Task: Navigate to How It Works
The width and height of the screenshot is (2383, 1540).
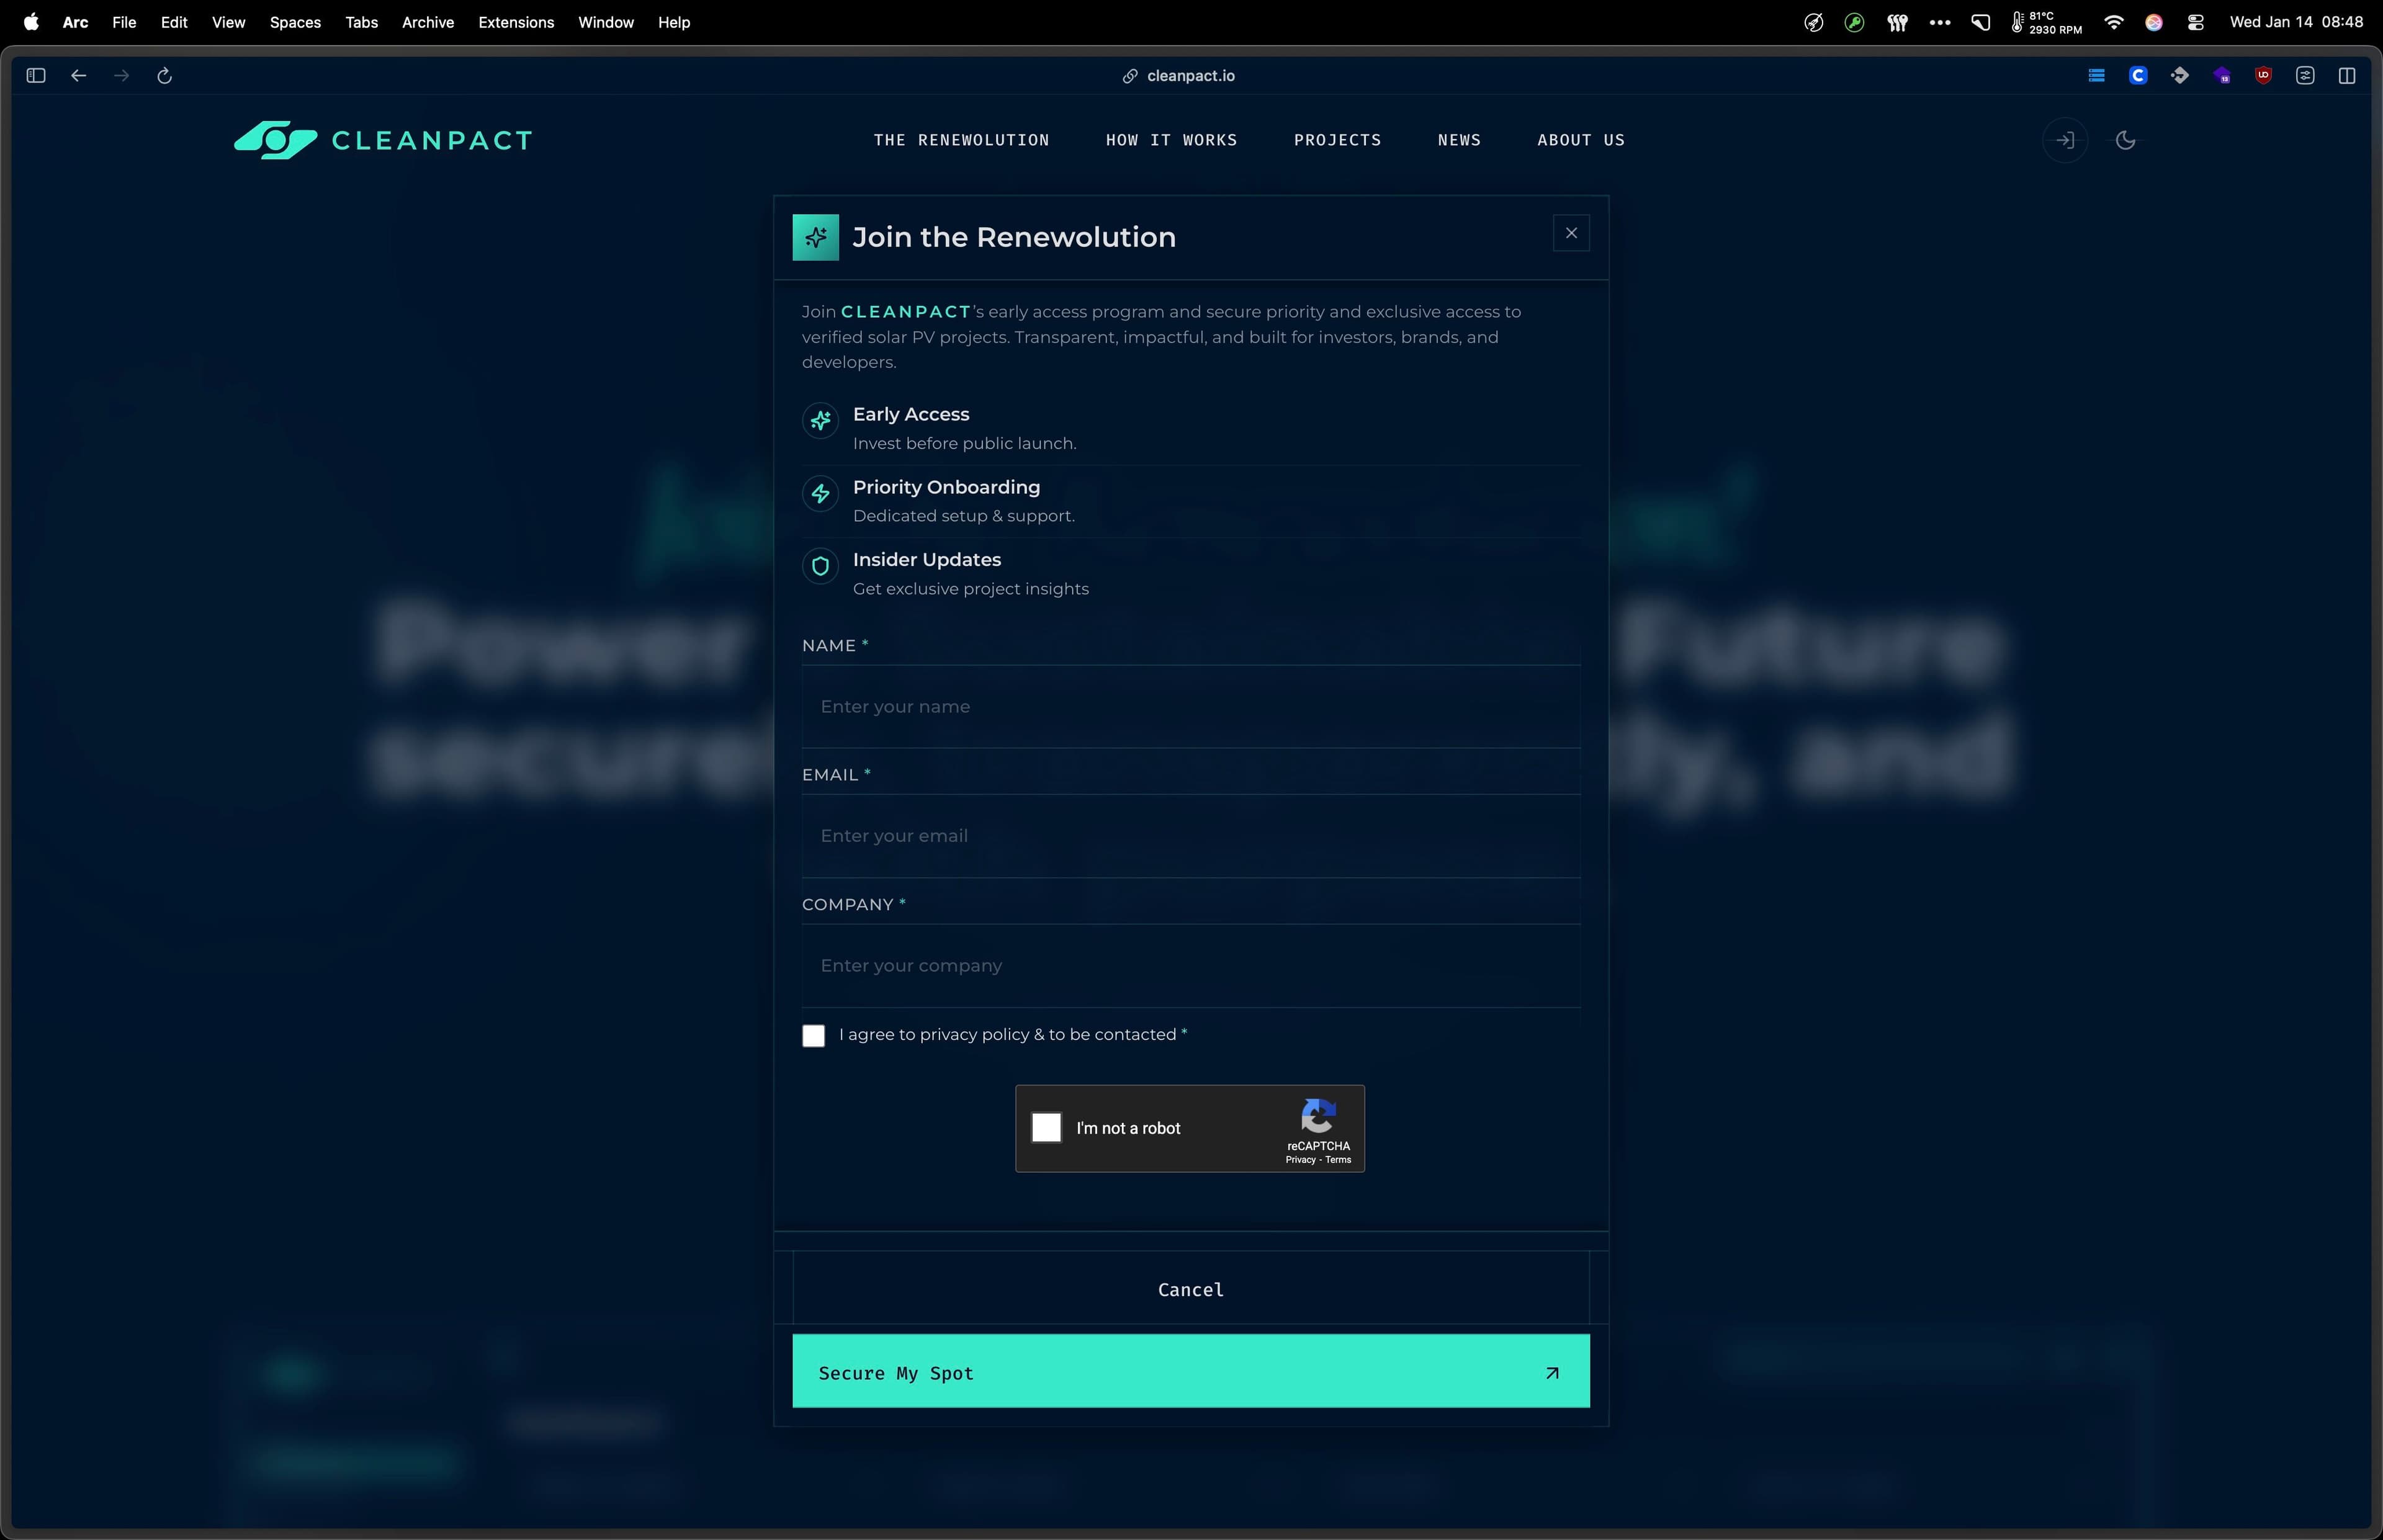Action: 1171,140
